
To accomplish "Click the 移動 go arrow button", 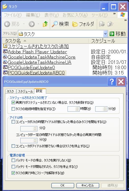I will [112, 34].
